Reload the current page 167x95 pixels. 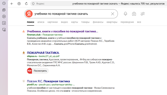pos(26,4)
